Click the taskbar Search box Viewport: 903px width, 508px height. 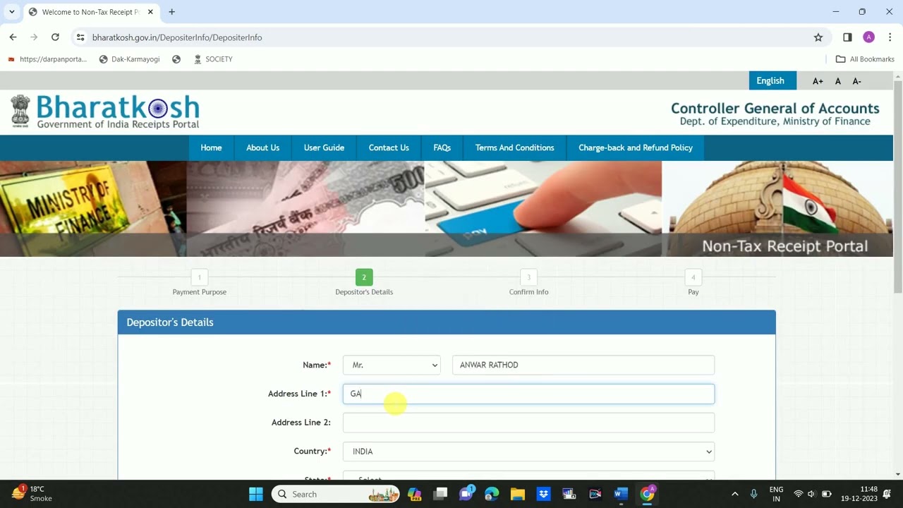[336, 494]
